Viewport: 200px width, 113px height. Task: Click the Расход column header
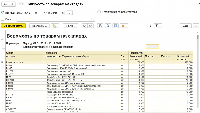click(x=169, y=58)
